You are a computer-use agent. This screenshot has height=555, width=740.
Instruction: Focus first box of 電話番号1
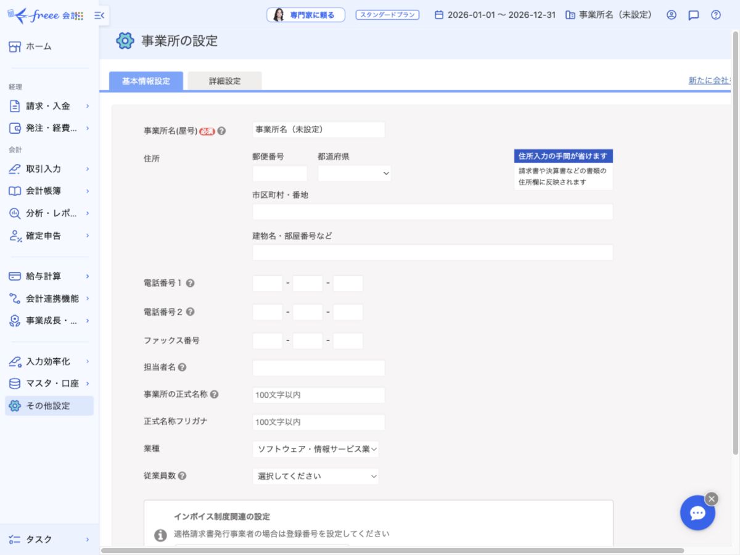pyautogui.click(x=268, y=284)
